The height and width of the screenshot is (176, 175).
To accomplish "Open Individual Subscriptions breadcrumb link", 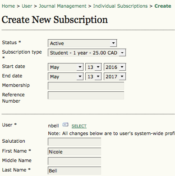I will pyautogui.click(x=120, y=6).
